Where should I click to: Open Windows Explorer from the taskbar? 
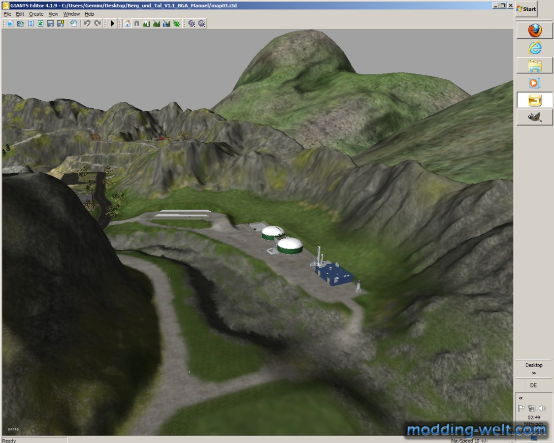[x=535, y=65]
